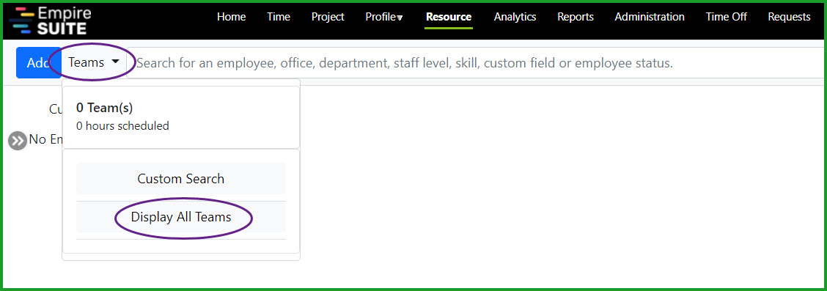Click the blue Add button
This screenshot has height=291, width=827.
pos(38,63)
